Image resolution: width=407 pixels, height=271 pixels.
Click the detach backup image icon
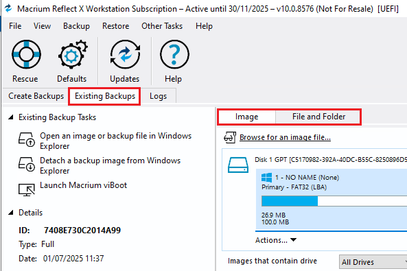[27, 164]
